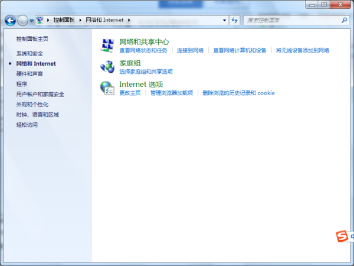This screenshot has width=354, height=266.
Task: Click 删除浏览的历史记录和 cookie link
Action: click(238, 93)
